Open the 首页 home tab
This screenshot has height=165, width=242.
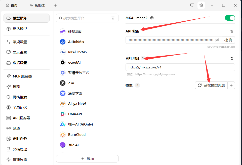(x=12, y=5)
